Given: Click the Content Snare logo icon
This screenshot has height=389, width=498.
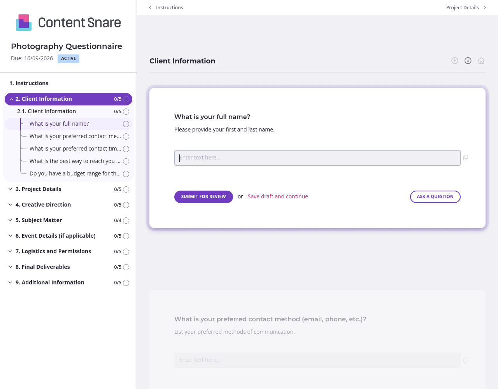Looking at the screenshot, I should coord(24,23).
